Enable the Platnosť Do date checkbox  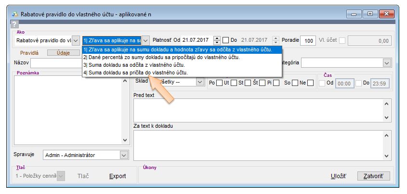coord(226,41)
